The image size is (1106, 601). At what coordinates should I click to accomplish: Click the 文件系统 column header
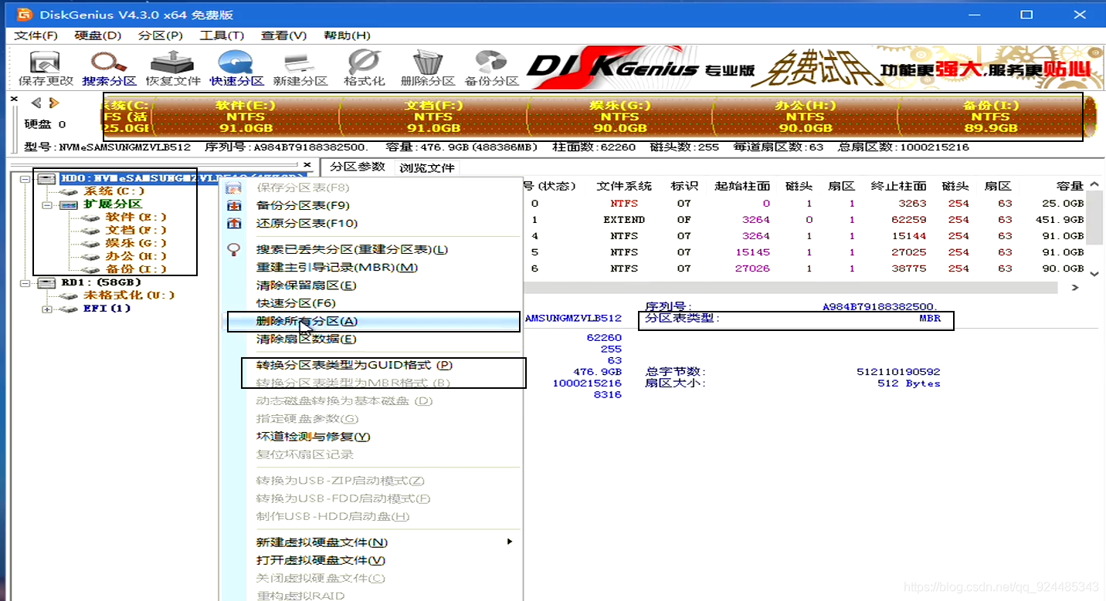pyautogui.click(x=624, y=186)
